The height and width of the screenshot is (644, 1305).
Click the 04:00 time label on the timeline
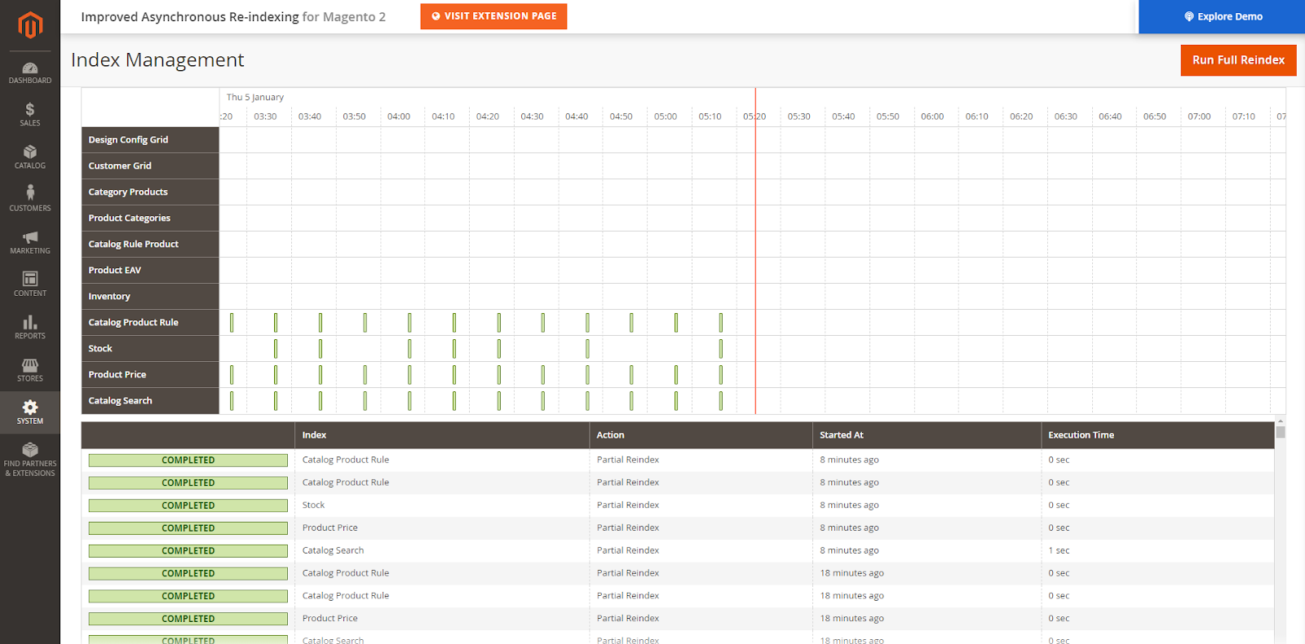[x=399, y=117]
